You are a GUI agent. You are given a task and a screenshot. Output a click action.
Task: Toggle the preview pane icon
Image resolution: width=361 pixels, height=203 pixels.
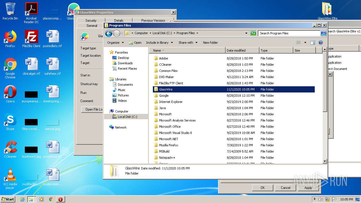click(x=312, y=43)
